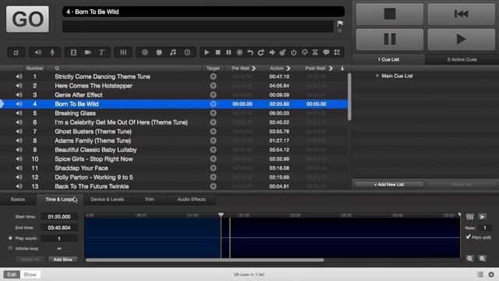Image resolution: width=499 pixels, height=281 pixels.
Task: Add a Script cue from toolbar
Action: click(x=337, y=52)
